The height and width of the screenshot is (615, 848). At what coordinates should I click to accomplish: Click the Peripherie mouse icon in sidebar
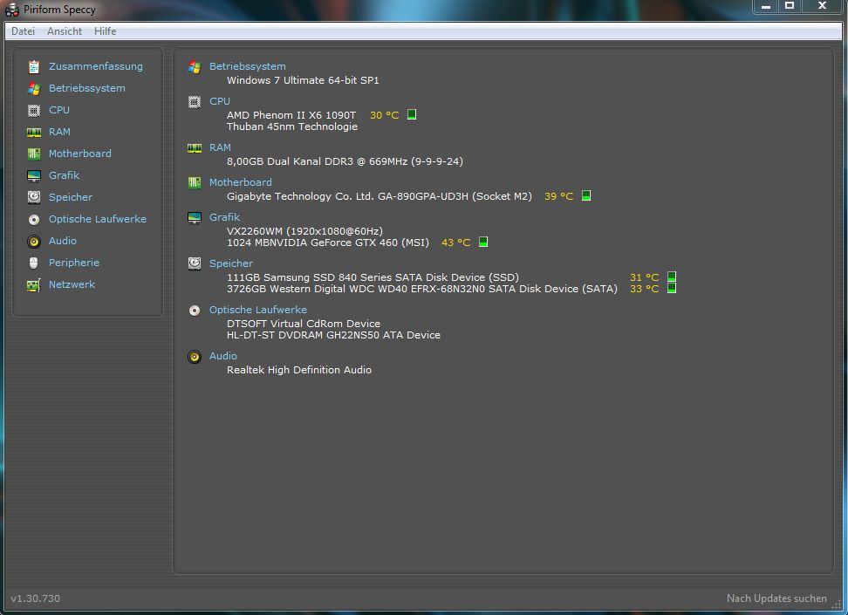[33, 263]
